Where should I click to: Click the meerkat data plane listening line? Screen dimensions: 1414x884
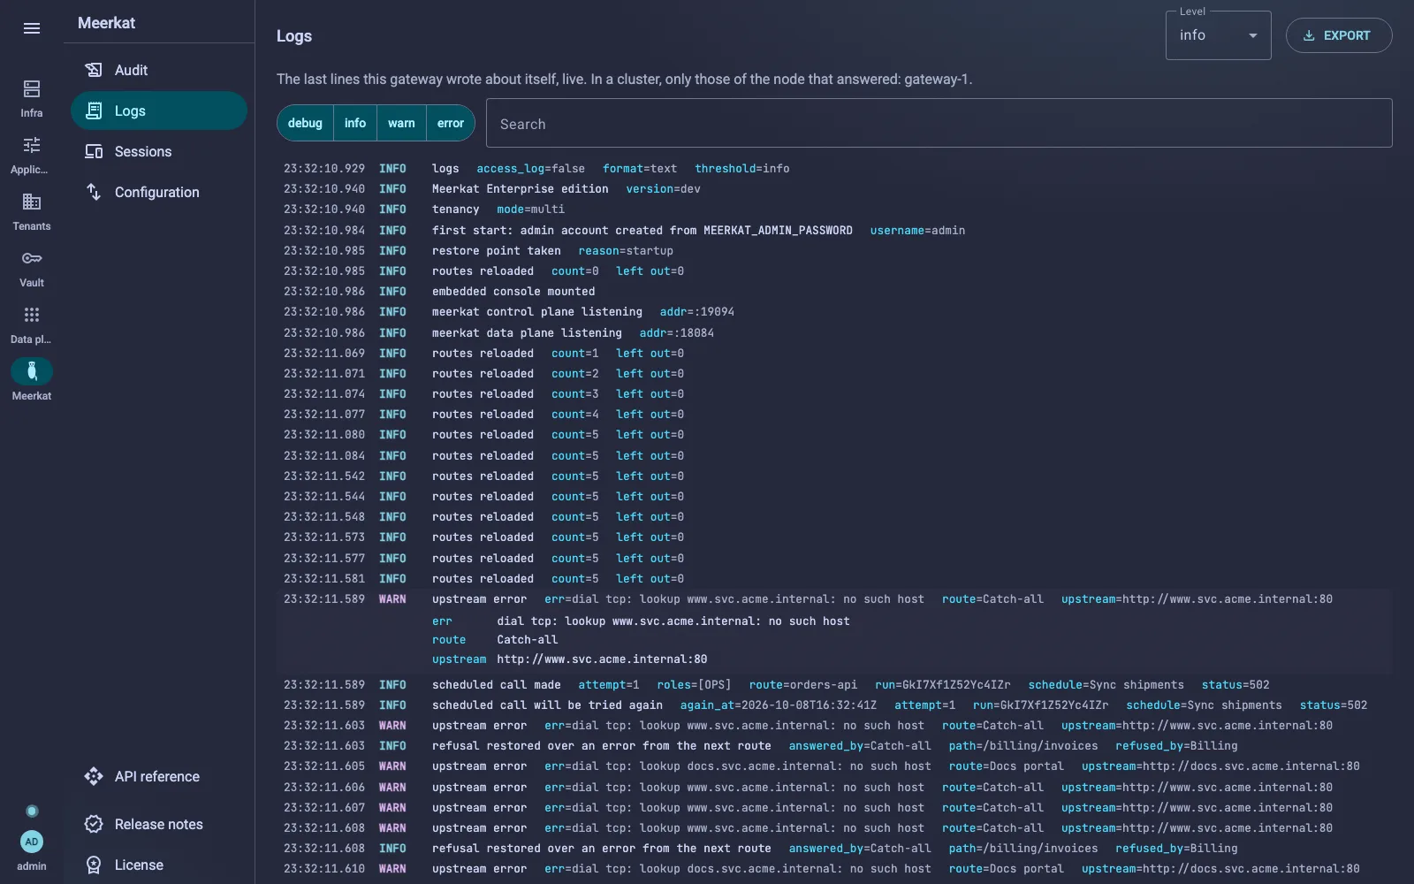(833, 333)
